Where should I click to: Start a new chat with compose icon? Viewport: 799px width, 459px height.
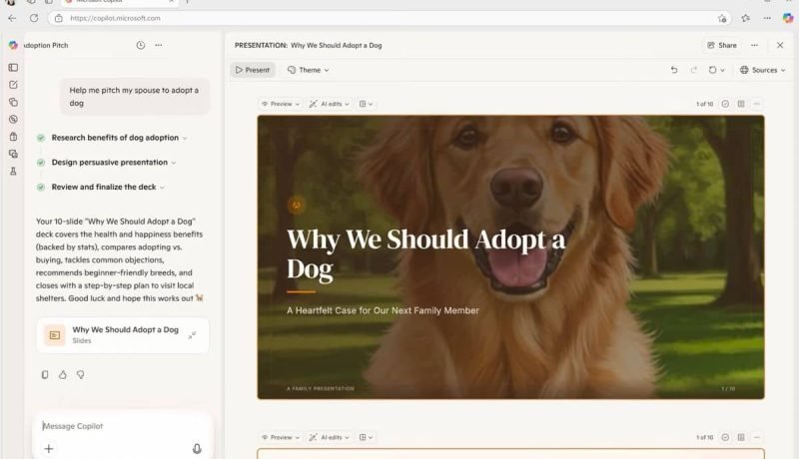click(13, 85)
